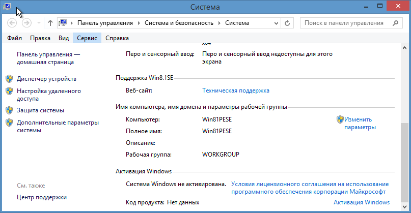Expand the recent locations dropdown arrow
Viewport: 411px width, 213px height.
point(38,23)
